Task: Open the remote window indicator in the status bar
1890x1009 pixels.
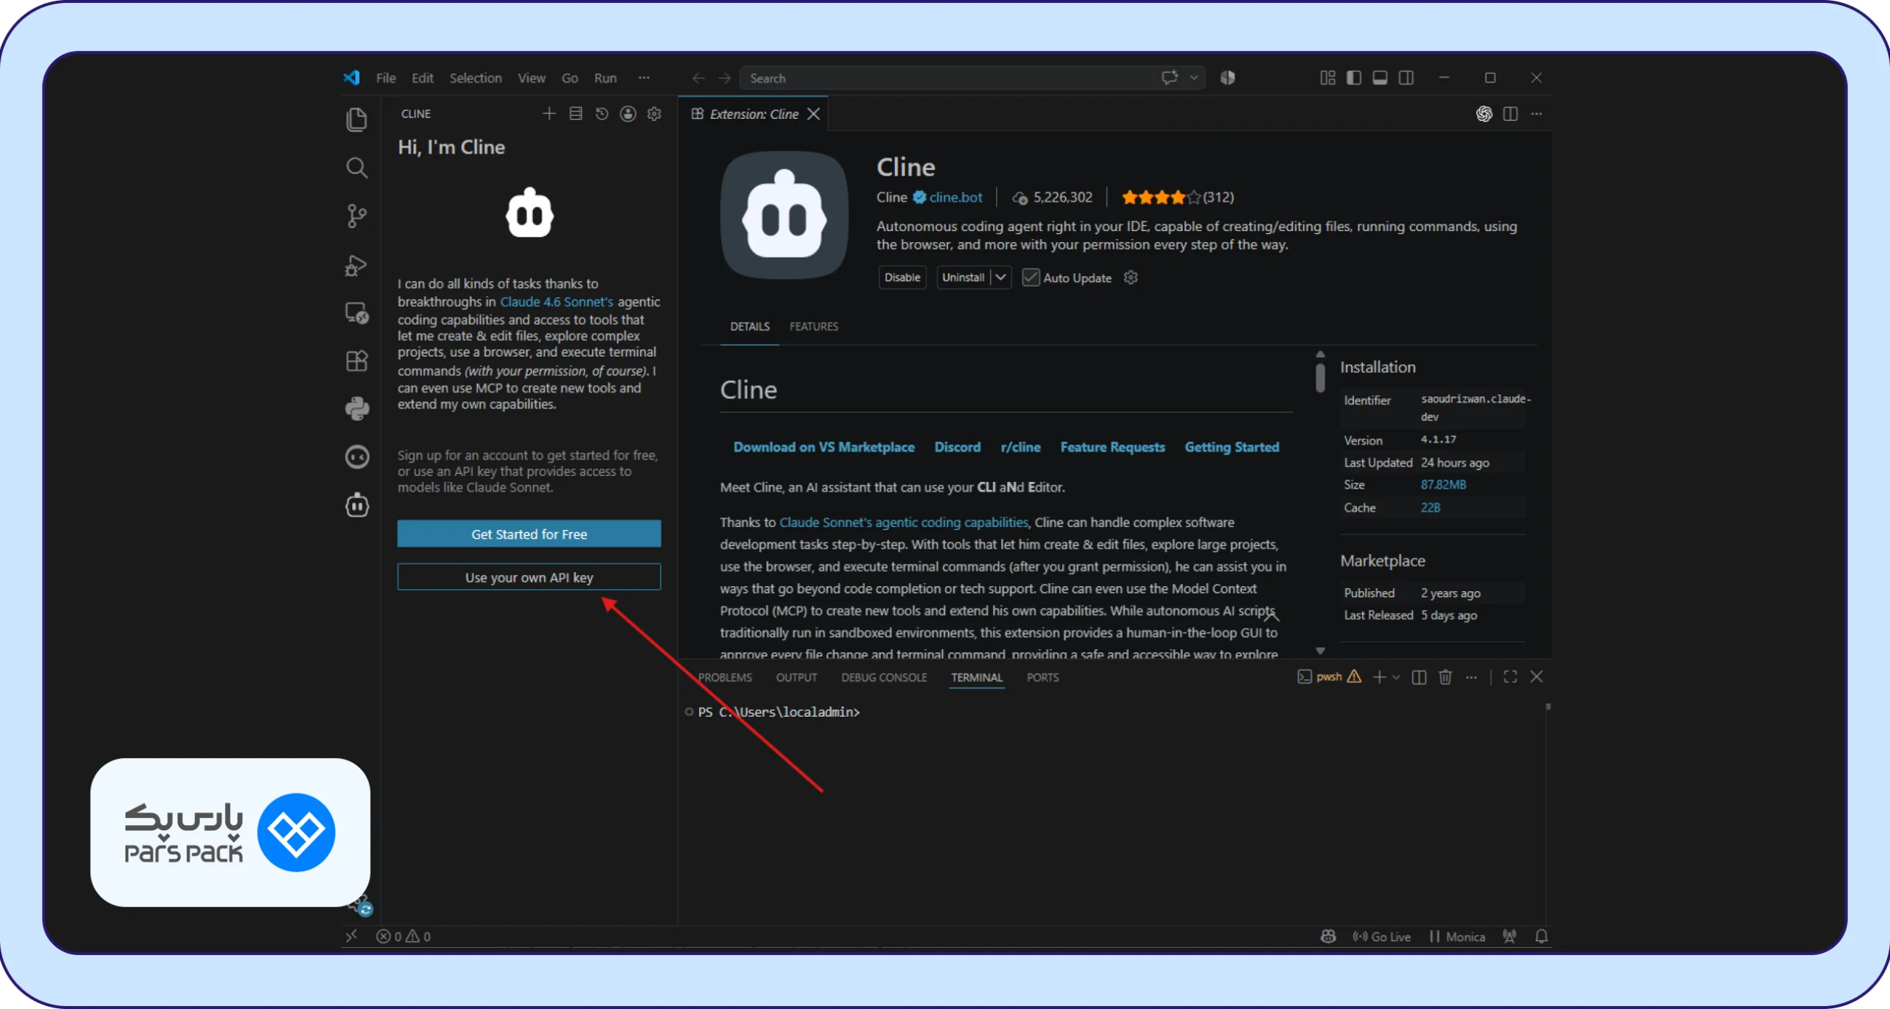Action: click(351, 936)
